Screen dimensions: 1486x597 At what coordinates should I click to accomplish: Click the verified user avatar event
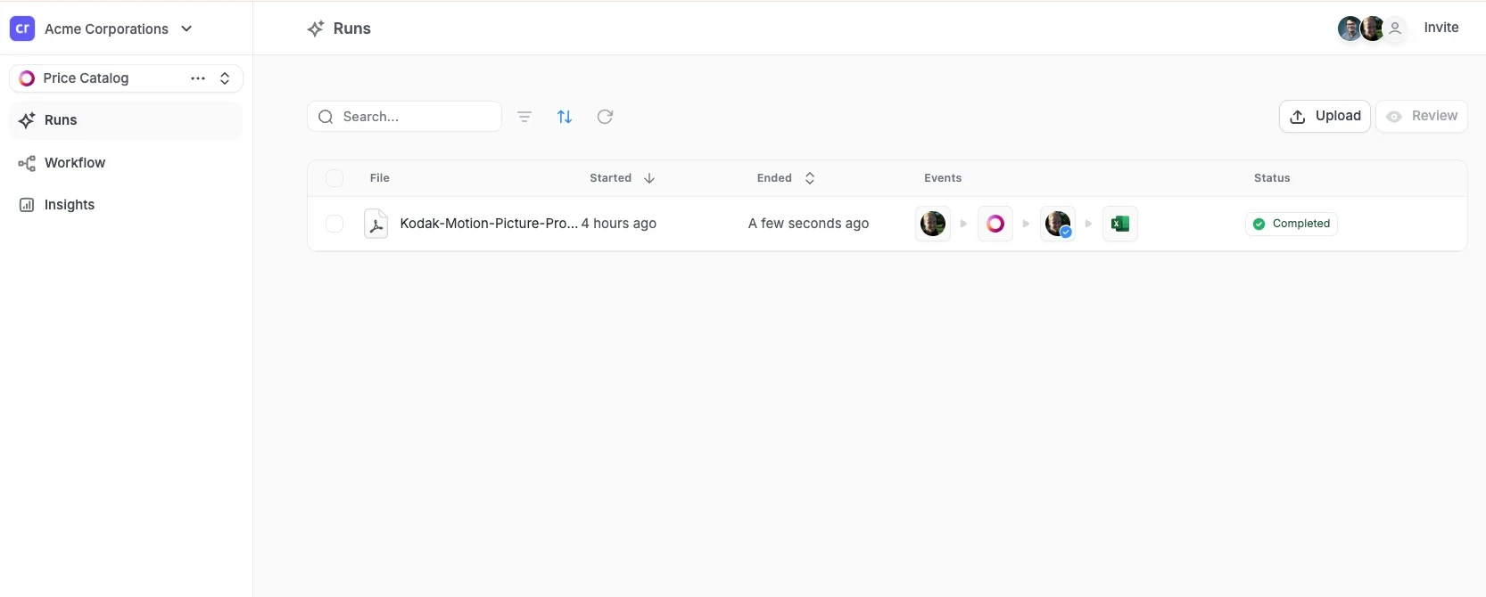(x=1058, y=224)
